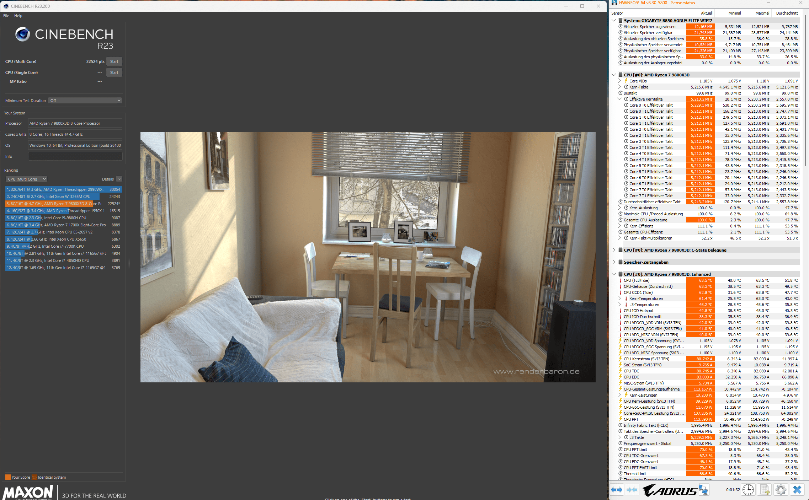Start the CPU Single Core test
Viewport: 809px width, 500px height.
click(x=114, y=72)
